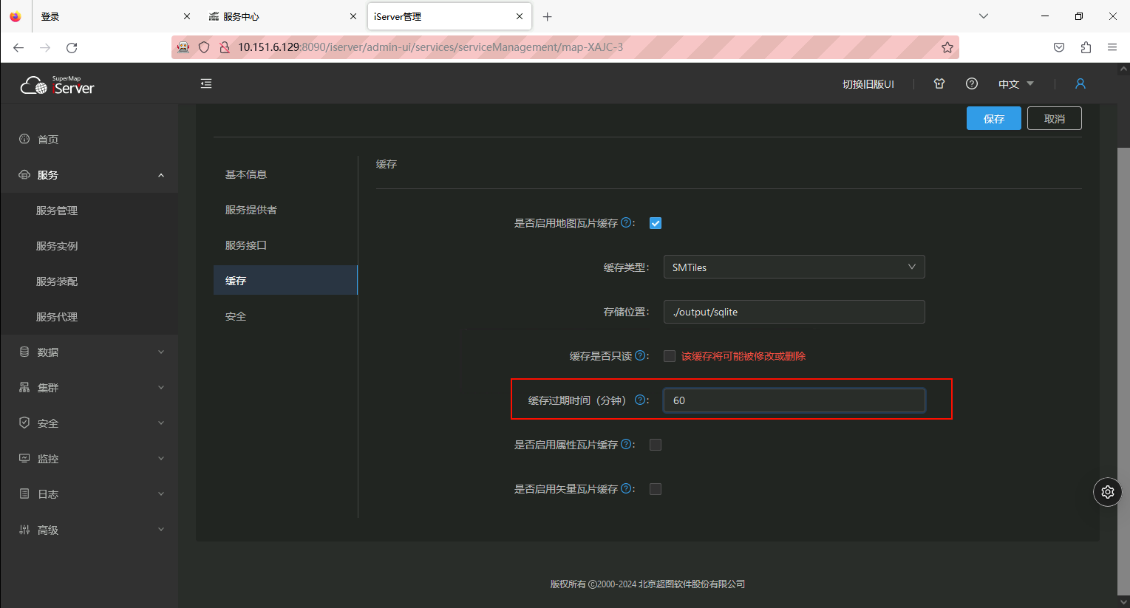1130x608 pixels.
Task: Click the 缓存过期时间 input with value 60
Action: pyautogui.click(x=794, y=400)
